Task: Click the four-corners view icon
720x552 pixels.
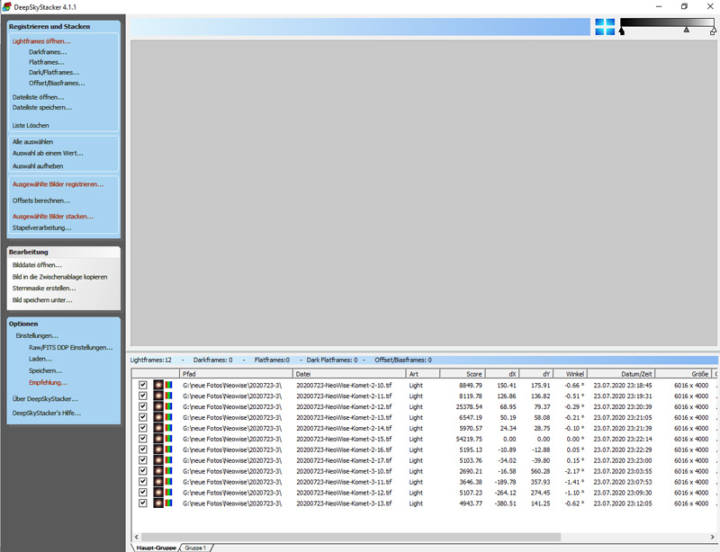Action: (605, 27)
